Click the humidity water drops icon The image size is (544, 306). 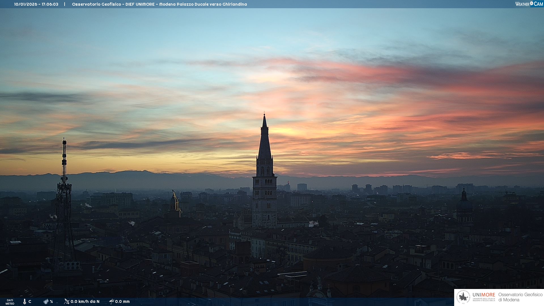pyautogui.click(x=46, y=301)
